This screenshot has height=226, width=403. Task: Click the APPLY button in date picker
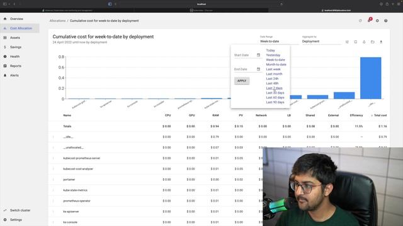coord(242,81)
